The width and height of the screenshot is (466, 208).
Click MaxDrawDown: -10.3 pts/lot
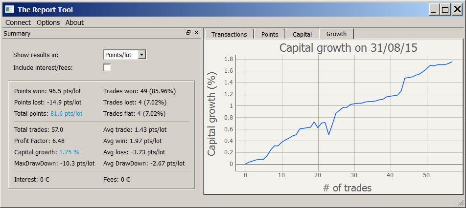(54, 163)
